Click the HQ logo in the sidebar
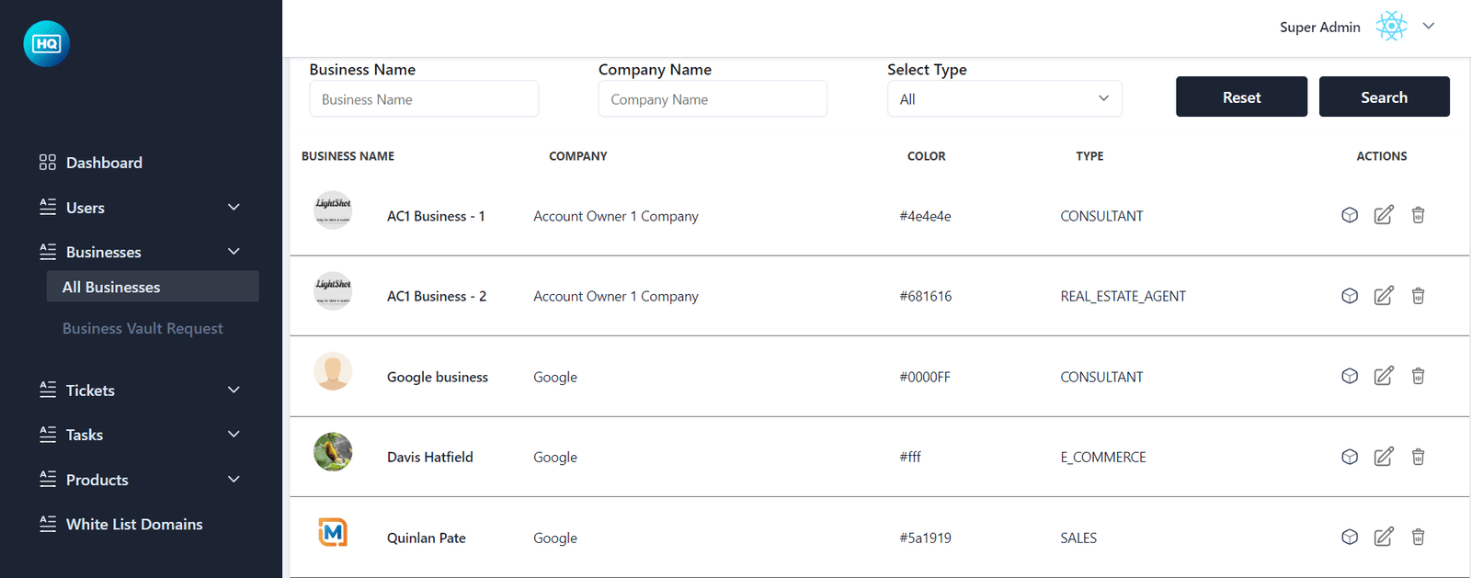Viewport: 1471px width, 578px height. (x=46, y=44)
